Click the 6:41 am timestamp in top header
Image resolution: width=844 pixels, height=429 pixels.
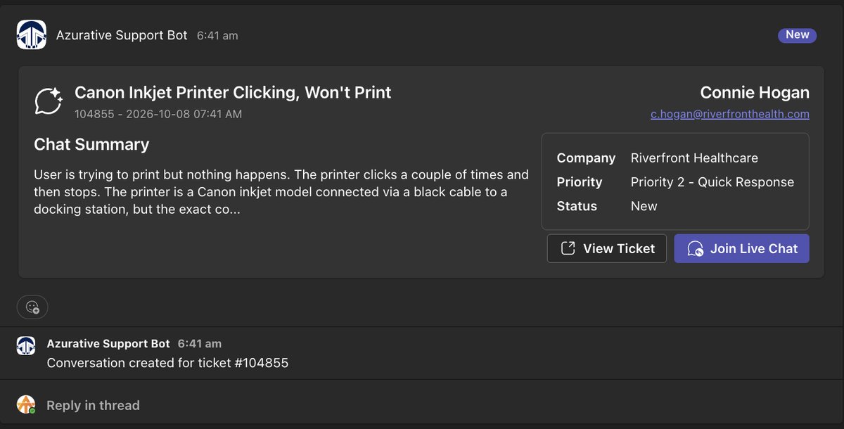[217, 35]
